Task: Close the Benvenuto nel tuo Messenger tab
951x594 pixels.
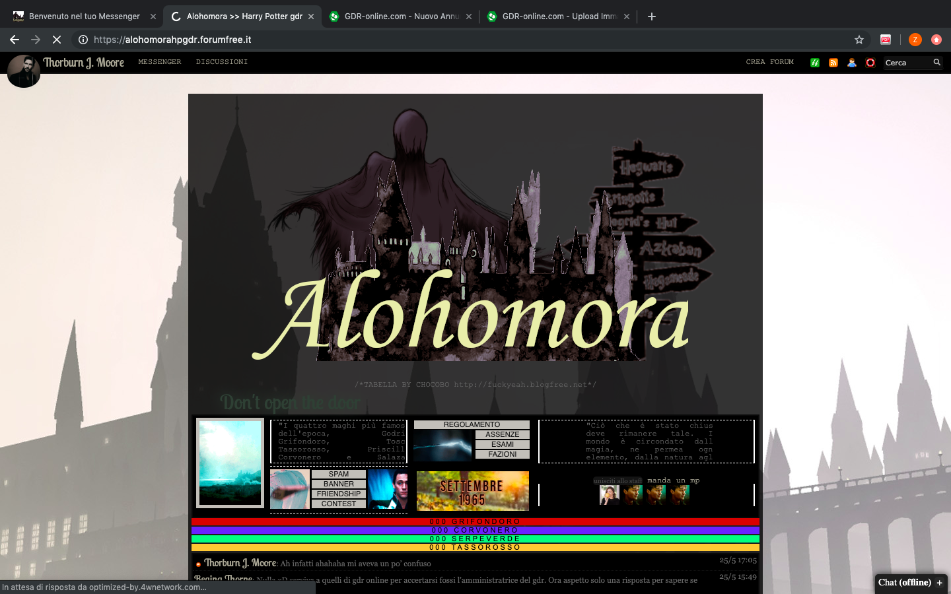Action: 153,16
